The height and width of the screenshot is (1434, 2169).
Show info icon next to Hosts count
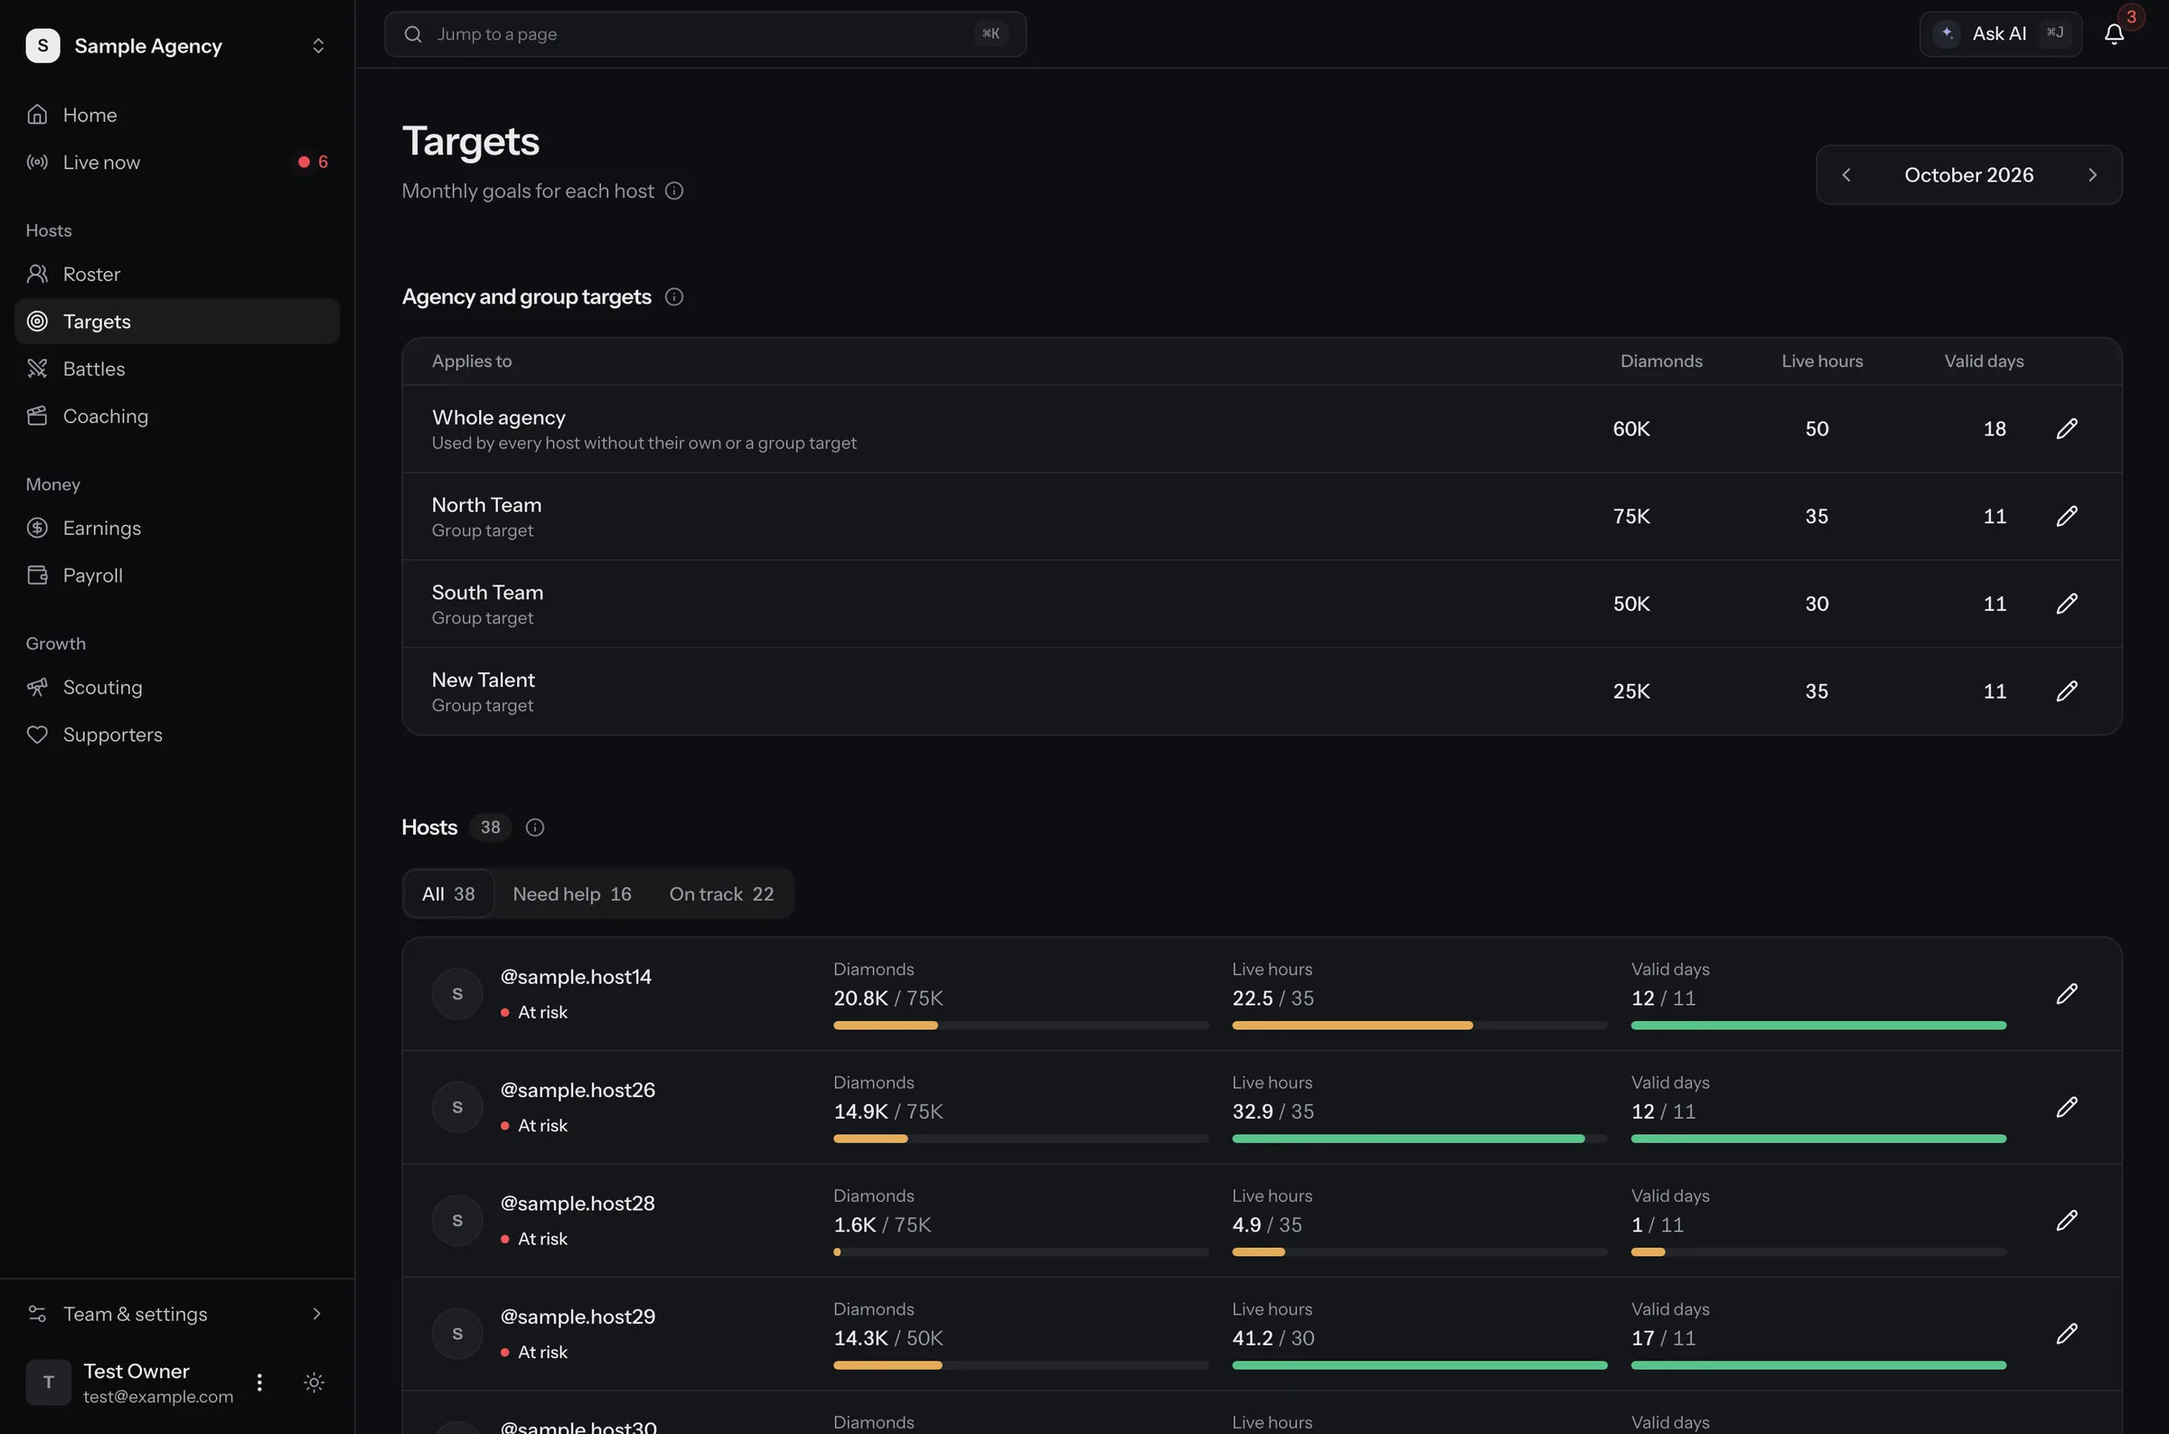(535, 827)
